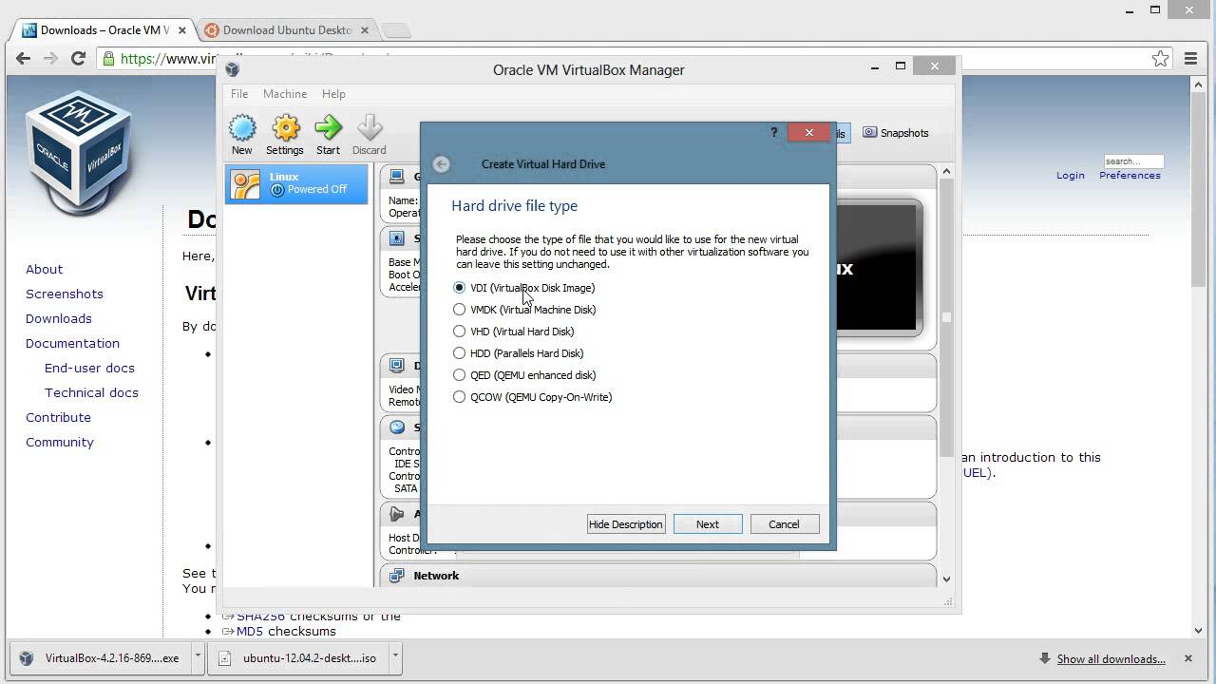Click the browser address bar

tap(632, 58)
